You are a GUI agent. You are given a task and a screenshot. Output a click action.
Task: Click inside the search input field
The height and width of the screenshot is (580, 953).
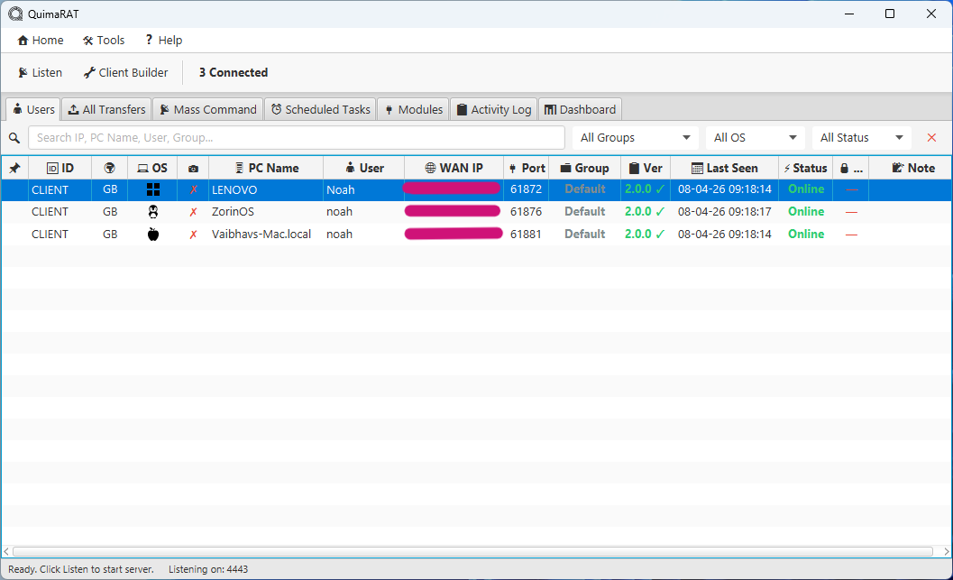[x=298, y=137]
